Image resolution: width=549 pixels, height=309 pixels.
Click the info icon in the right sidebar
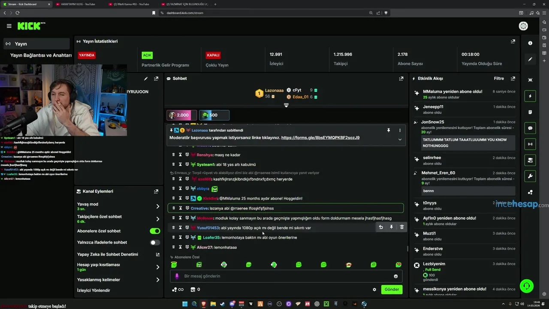pyautogui.click(x=530, y=43)
